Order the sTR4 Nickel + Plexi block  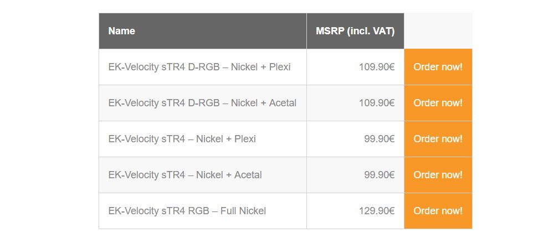(x=438, y=139)
